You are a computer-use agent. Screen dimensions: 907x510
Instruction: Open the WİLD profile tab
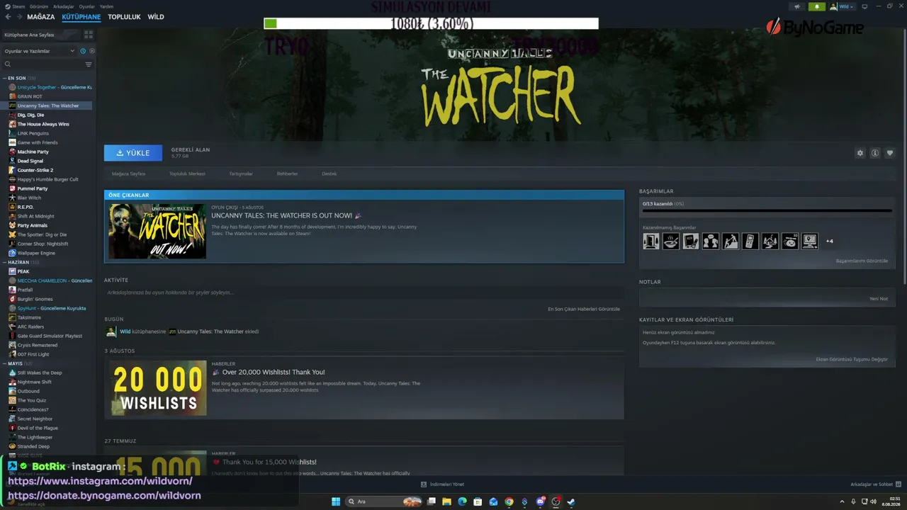[156, 17]
